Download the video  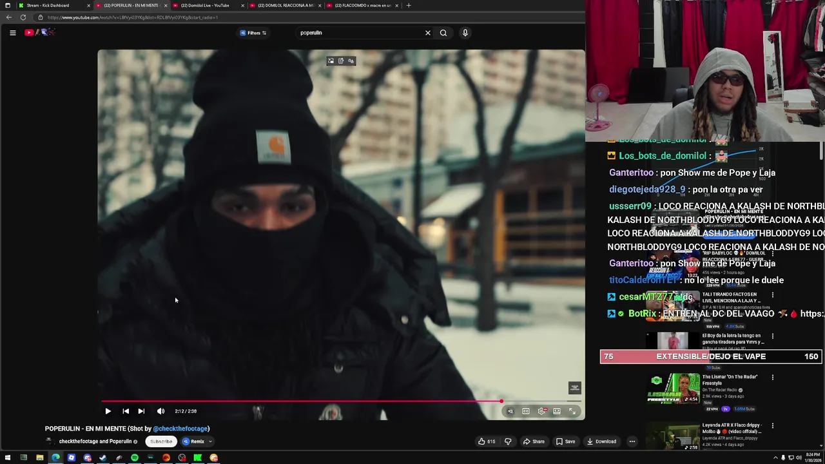click(x=601, y=441)
